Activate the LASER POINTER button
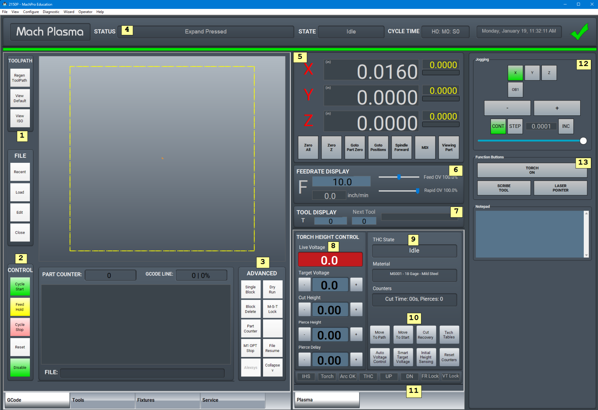 (x=560, y=188)
